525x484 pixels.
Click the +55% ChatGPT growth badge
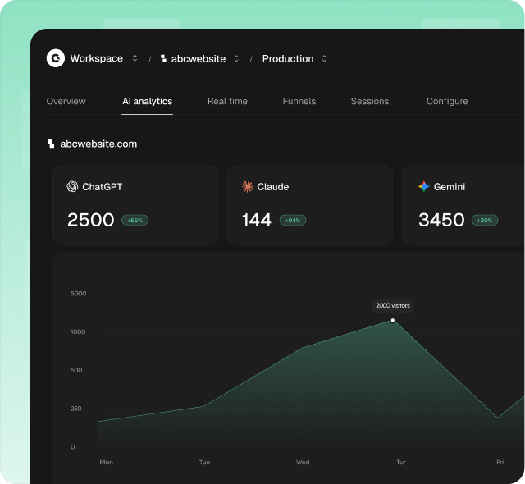pos(135,220)
